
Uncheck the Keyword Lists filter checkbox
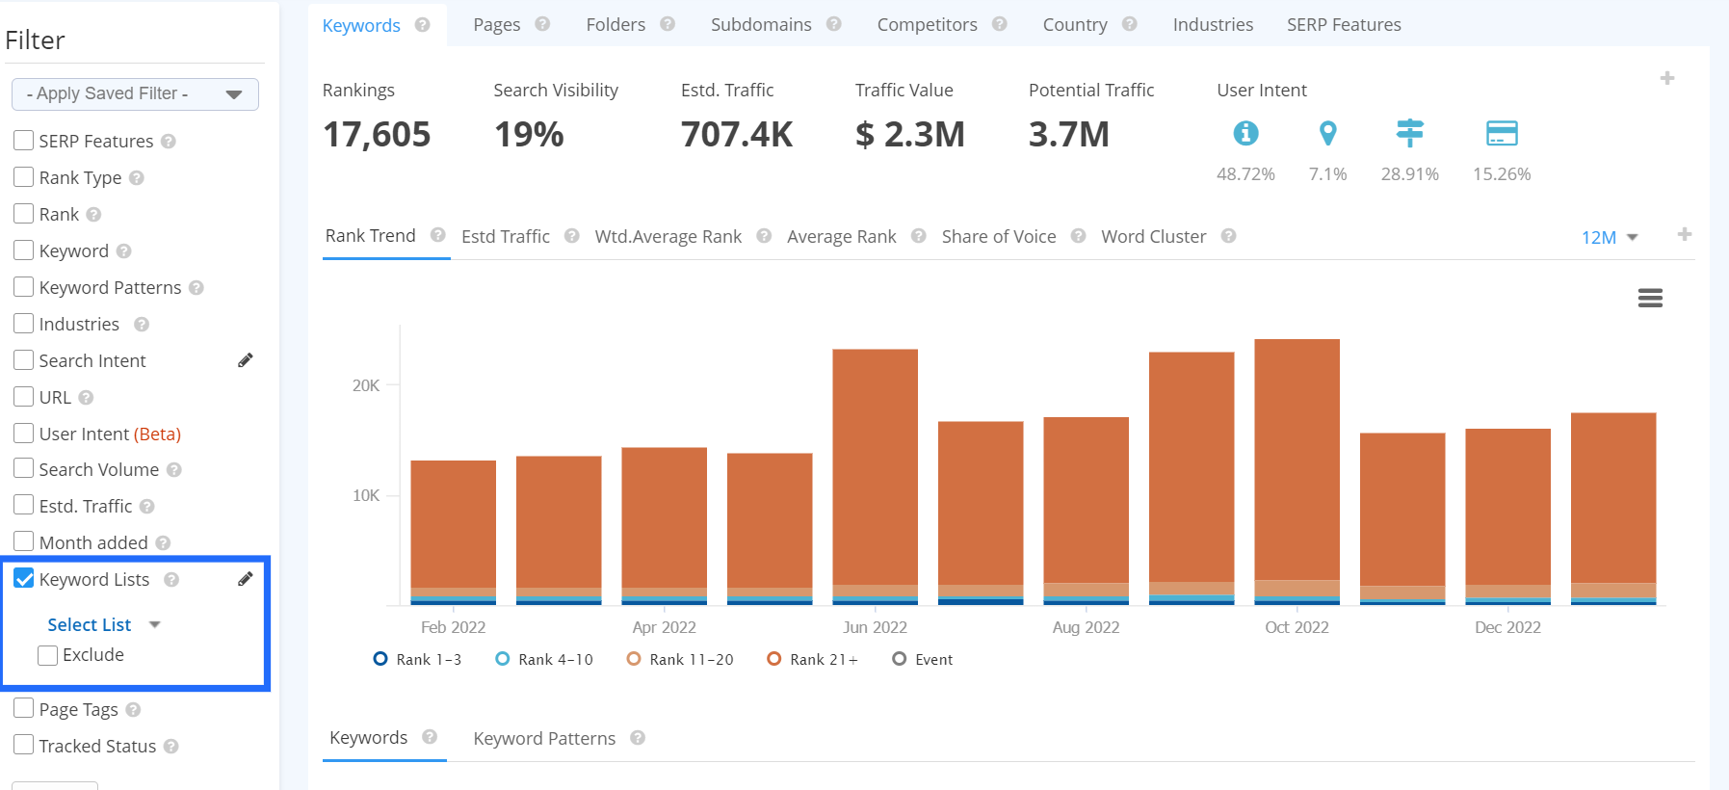point(24,579)
